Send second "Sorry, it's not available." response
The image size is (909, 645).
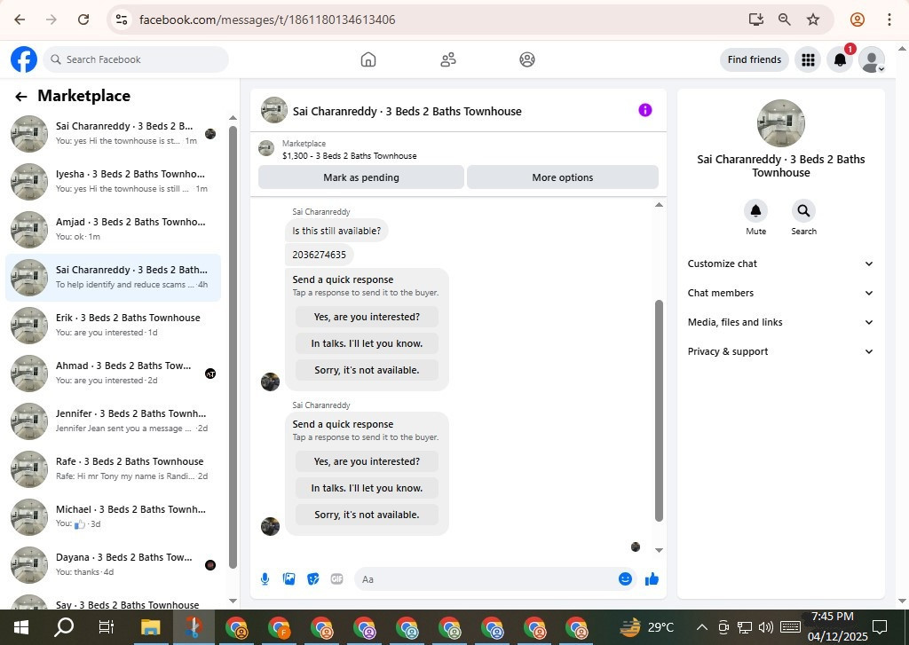point(367,515)
